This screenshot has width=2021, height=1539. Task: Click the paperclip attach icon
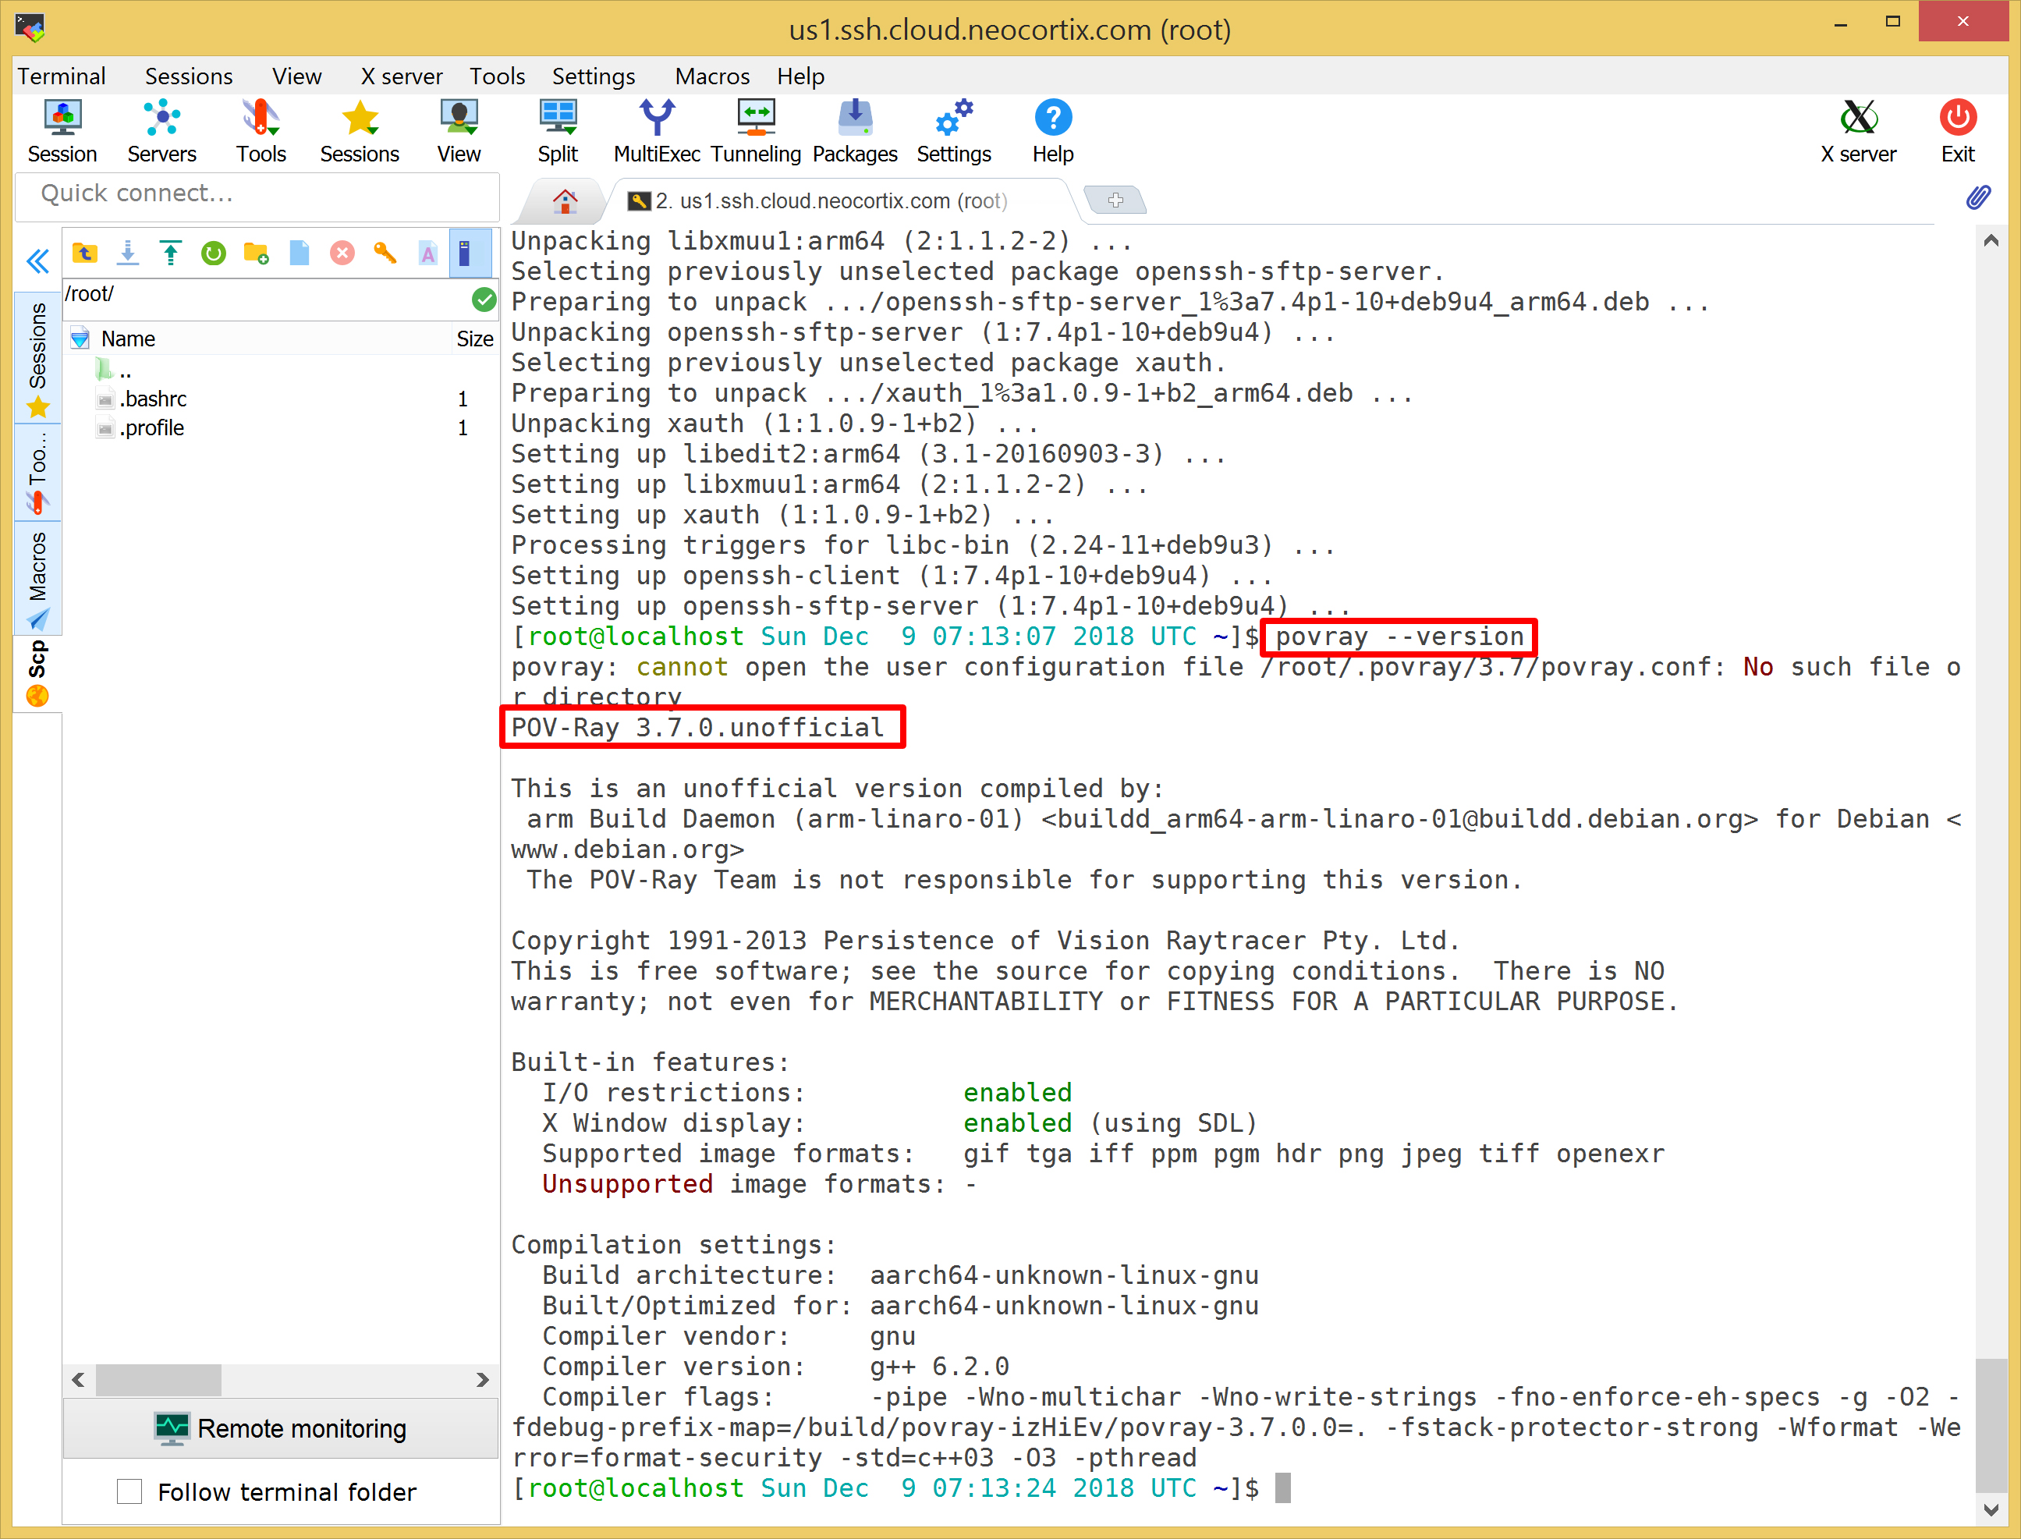click(x=1978, y=197)
